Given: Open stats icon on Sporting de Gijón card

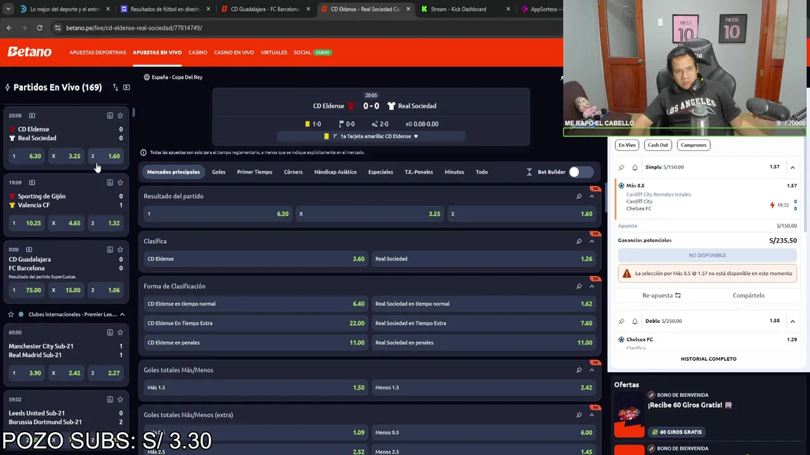Looking at the screenshot, I should tap(110, 183).
